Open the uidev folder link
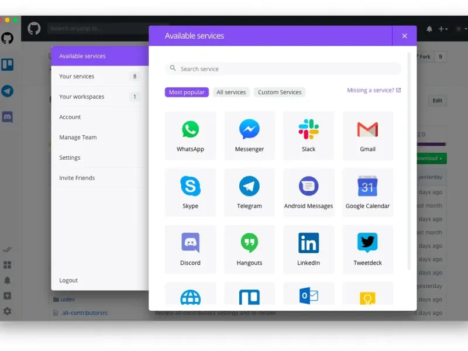 point(68,300)
